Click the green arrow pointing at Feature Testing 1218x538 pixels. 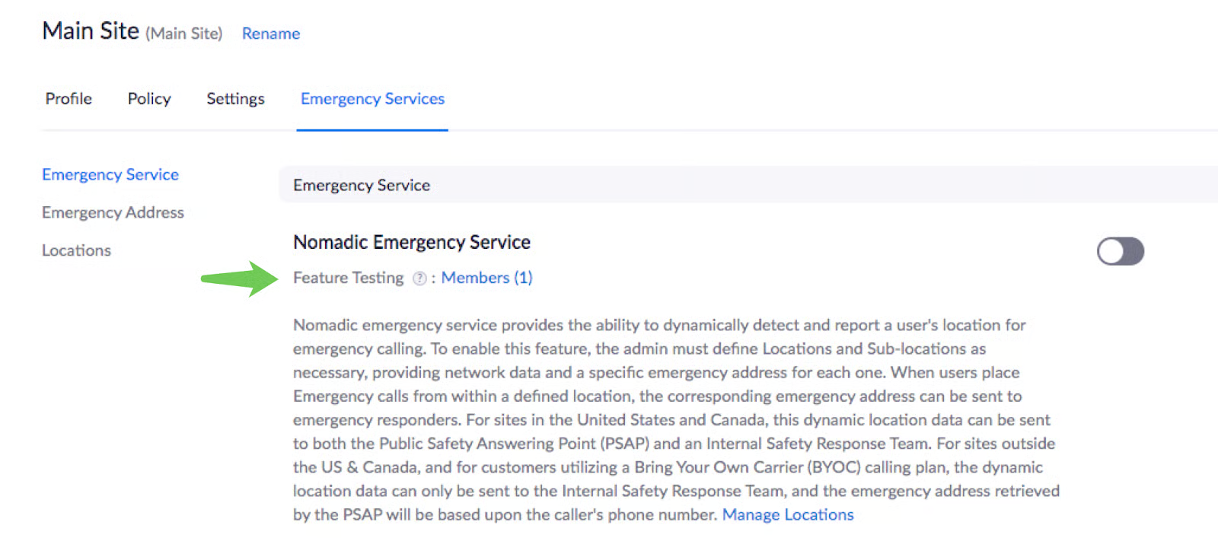coord(239,279)
